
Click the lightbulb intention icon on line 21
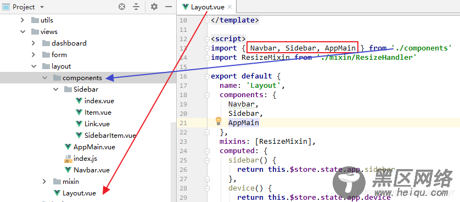tap(218, 121)
